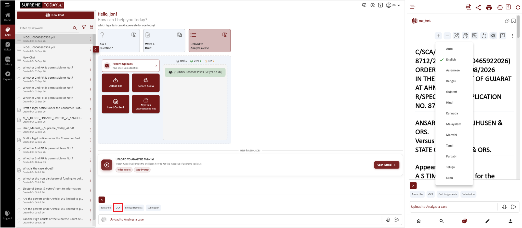
Task: Expand the Recent Uploads chevron
Action: tap(156, 66)
